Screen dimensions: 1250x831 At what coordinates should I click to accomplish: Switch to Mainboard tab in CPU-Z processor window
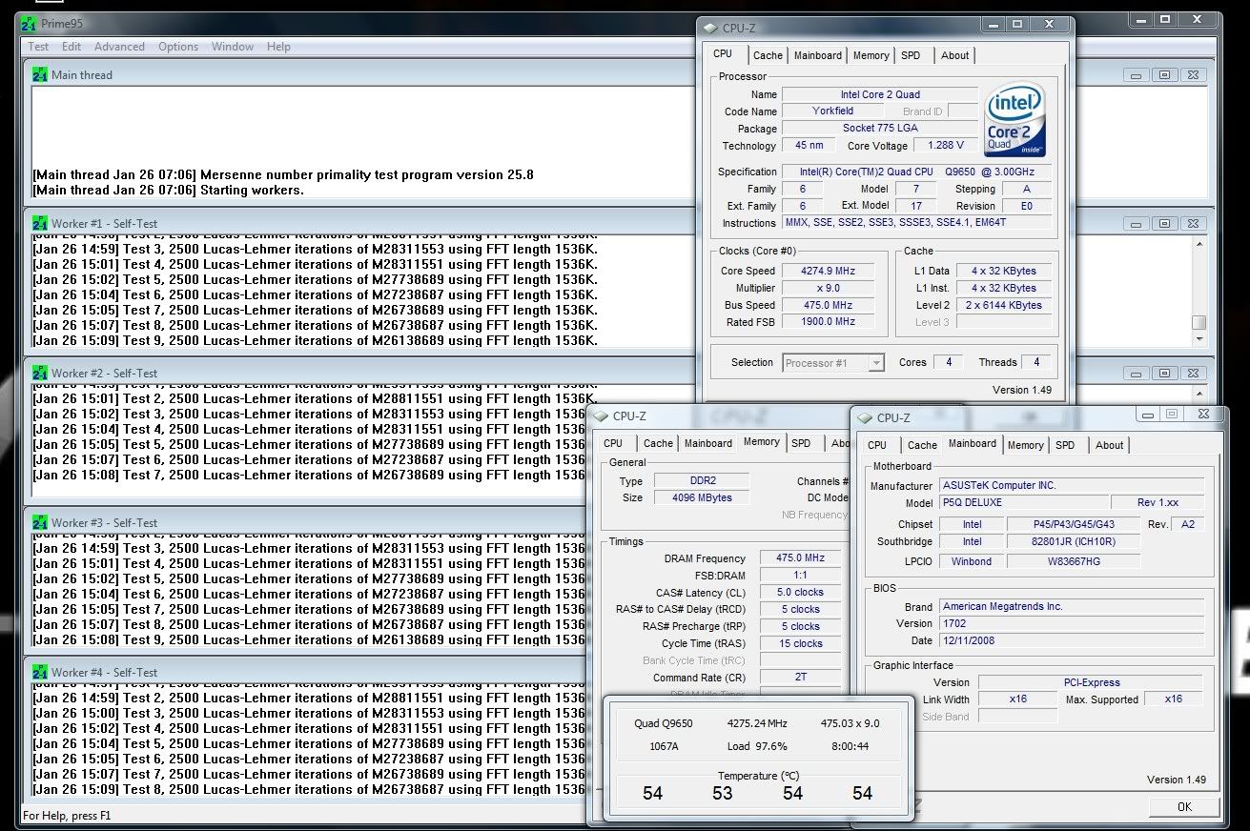click(818, 55)
